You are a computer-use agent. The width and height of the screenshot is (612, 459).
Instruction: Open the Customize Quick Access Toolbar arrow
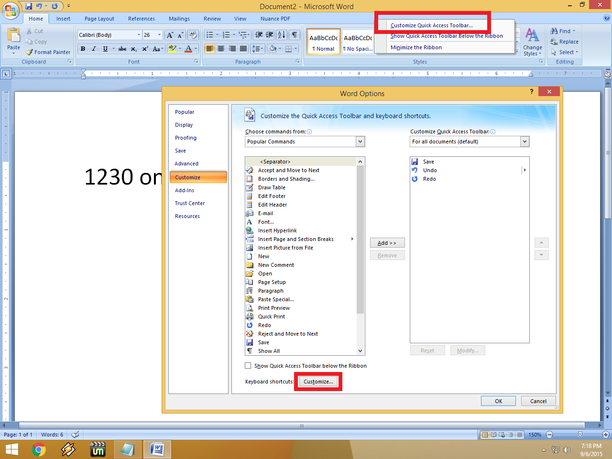click(x=68, y=6)
